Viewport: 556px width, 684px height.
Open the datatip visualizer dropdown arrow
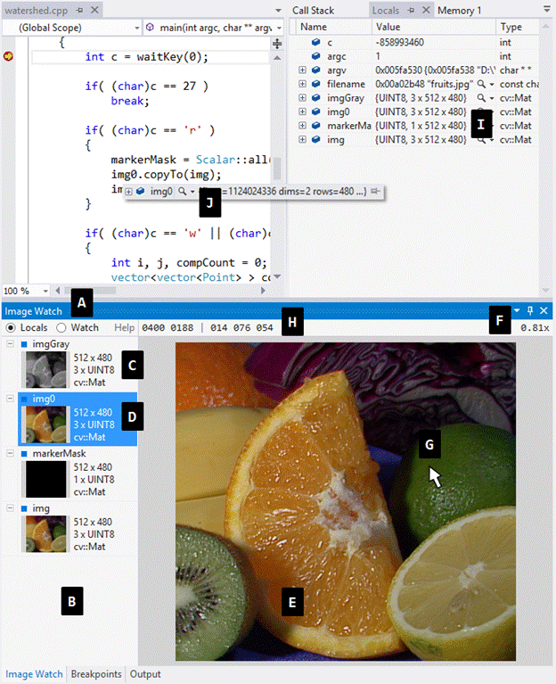pos(192,192)
